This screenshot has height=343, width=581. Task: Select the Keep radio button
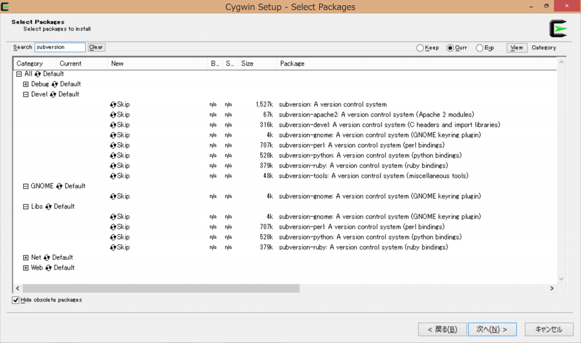[x=420, y=48]
